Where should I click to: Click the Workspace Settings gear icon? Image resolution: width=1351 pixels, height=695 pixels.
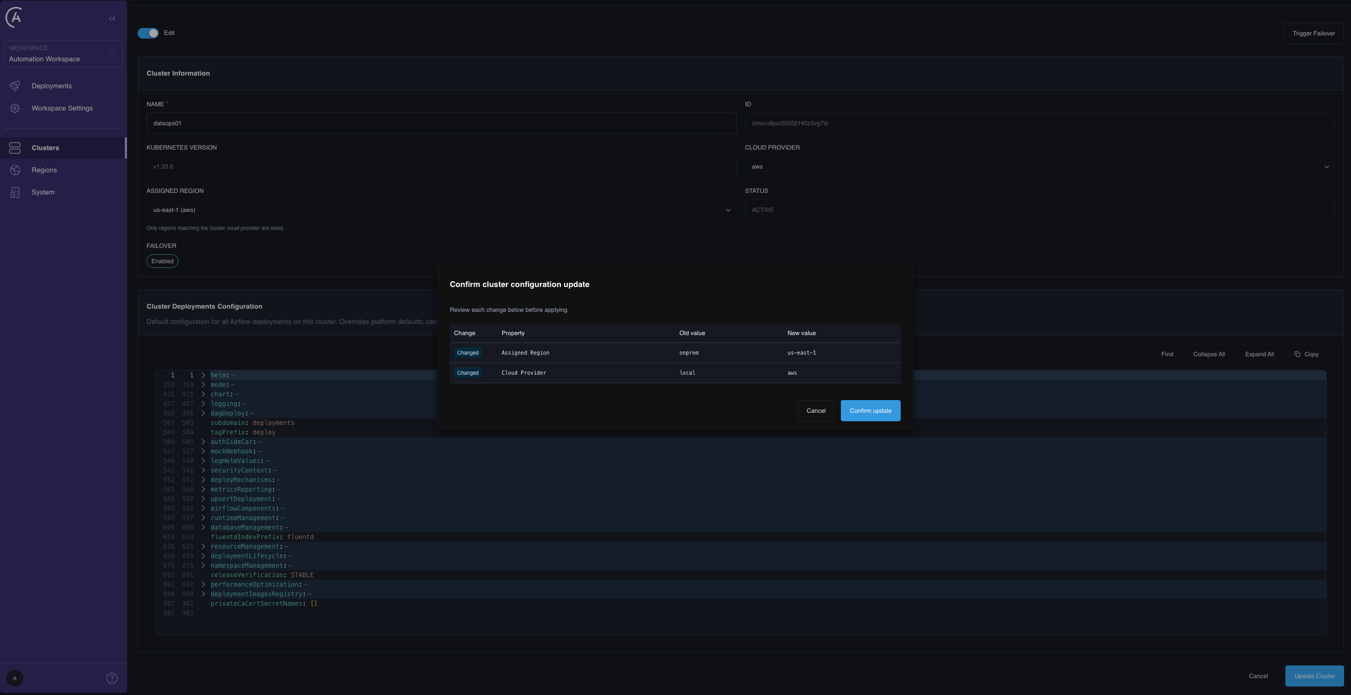[x=15, y=108]
